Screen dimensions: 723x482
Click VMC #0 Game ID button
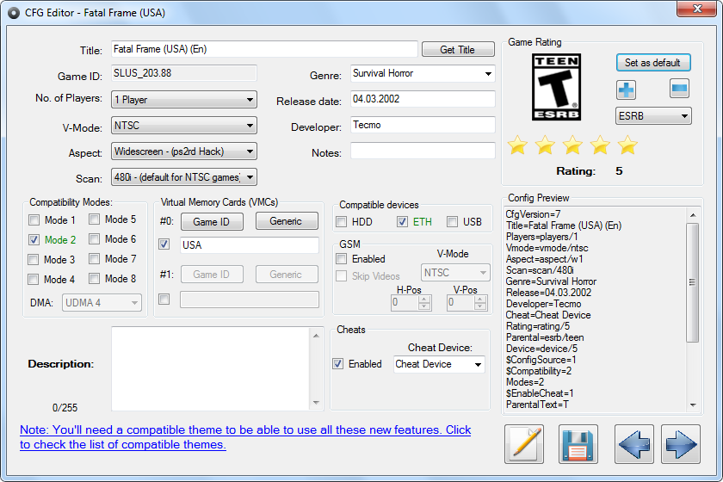[212, 222]
